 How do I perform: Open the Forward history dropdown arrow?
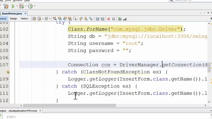50,19
